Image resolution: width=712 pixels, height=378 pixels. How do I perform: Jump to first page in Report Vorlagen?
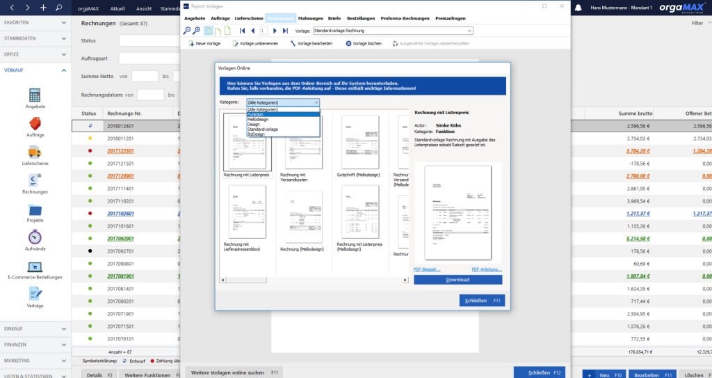(243, 31)
